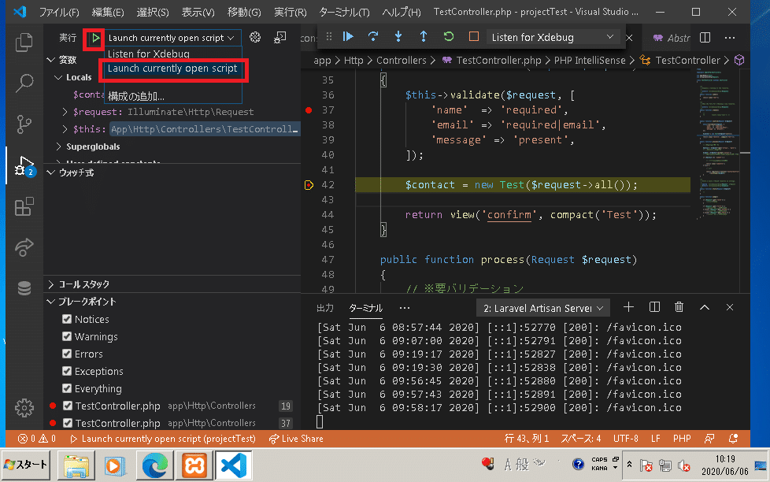Open the 編集(E) menu
The width and height of the screenshot is (770, 482).
click(108, 12)
